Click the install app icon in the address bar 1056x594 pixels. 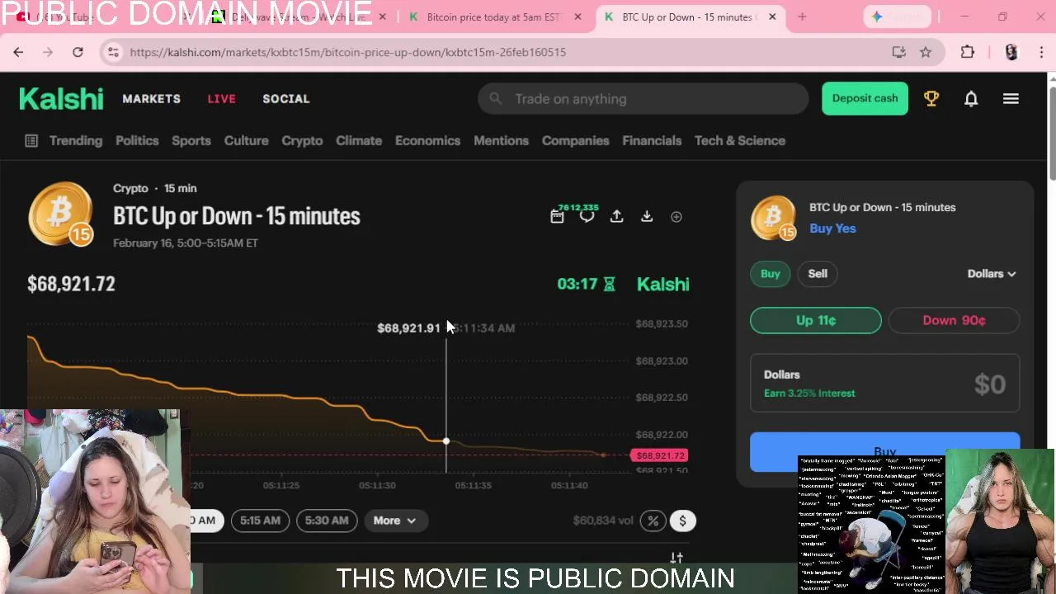[899, 52]
